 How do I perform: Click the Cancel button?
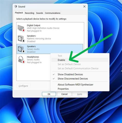coord(64,94)
